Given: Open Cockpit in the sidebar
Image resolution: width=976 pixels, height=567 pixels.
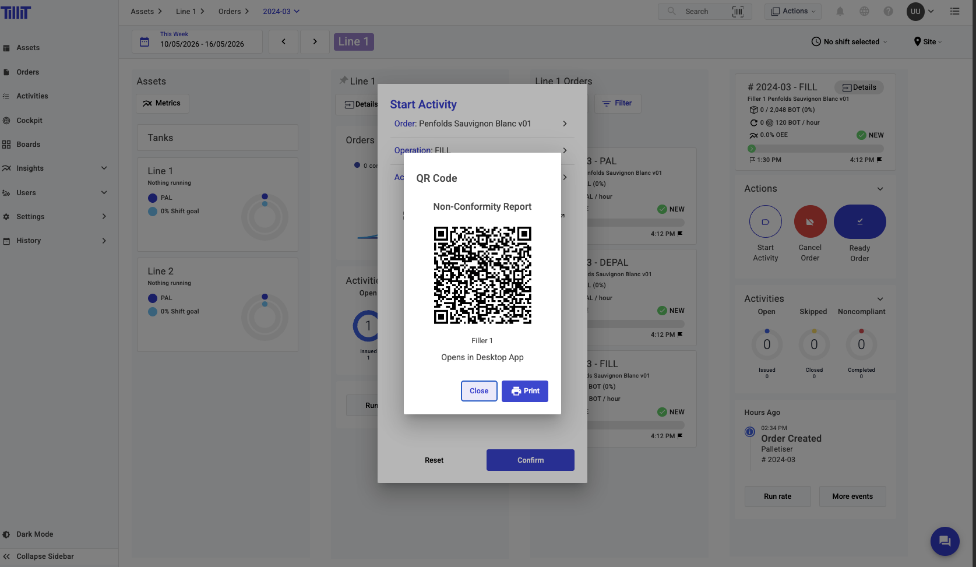Looking at the screenshot, I should tap(29, 121).
